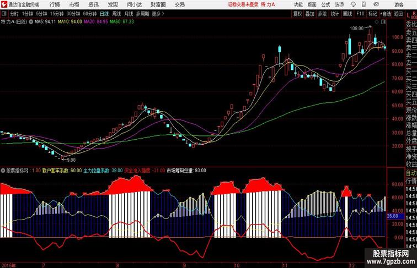Screen dimensions: 417x268
Task: Open the 问小达 menu
Action: click(134, 4)
